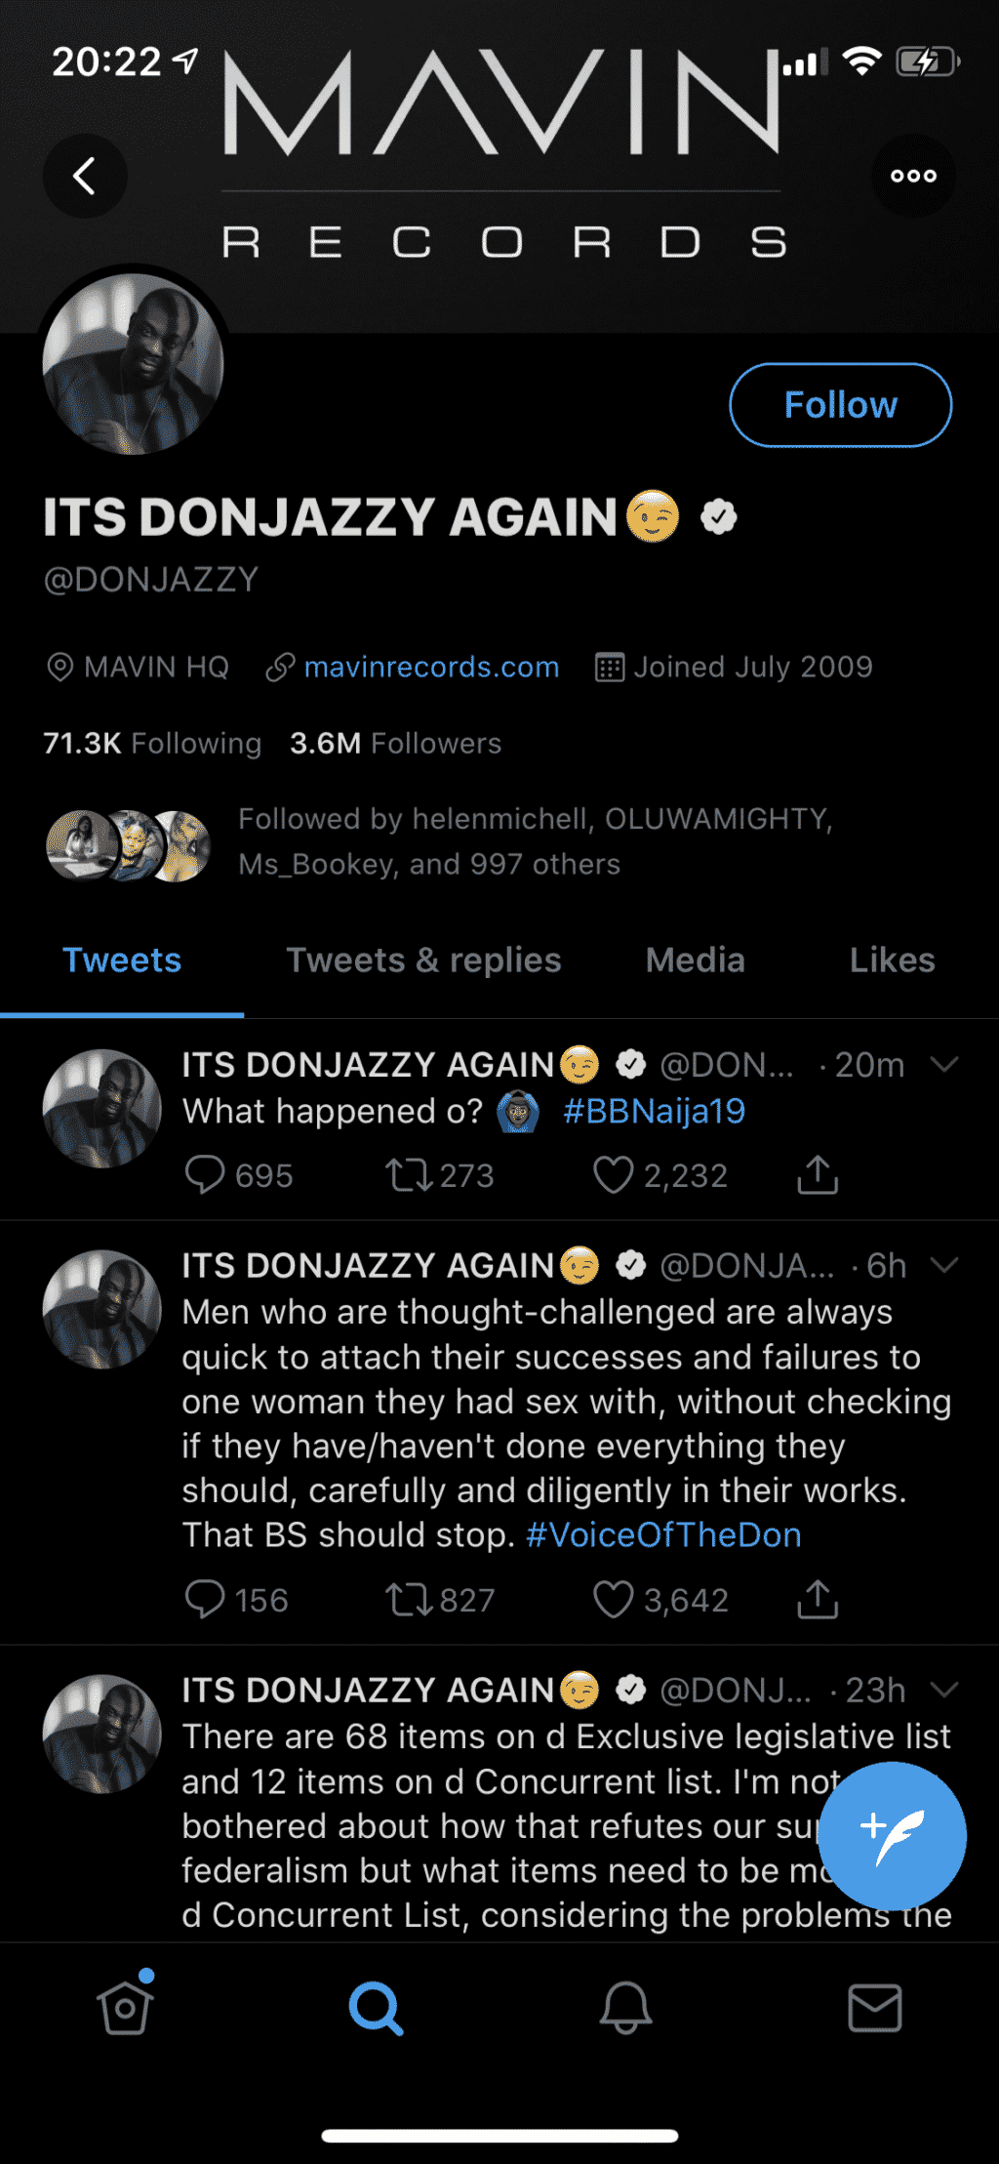The width and height of the screenshot is (999, 2164).
Task: Switch to the Media tab
Action: tap(695, 960)
